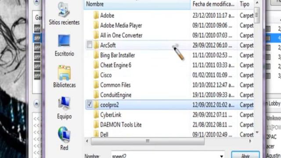The height and width of the screenshot is (158, 281).
Task: Click the file list scroll down arrow
Action: pos(257,133)
